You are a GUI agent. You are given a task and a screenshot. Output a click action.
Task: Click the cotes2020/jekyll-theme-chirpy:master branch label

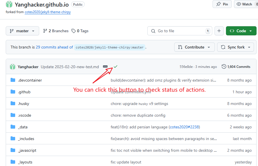[x=110, y=47]
